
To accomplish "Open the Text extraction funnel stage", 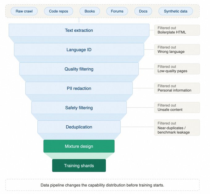I will pyautogui.click(x=79, y=30).
